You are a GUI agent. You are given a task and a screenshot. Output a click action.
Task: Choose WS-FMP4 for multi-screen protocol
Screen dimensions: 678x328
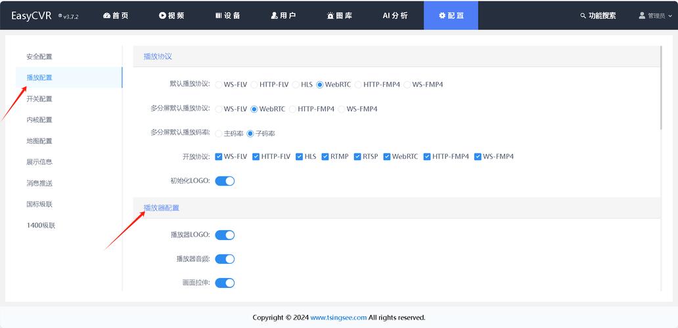click(x=342, y=109)
